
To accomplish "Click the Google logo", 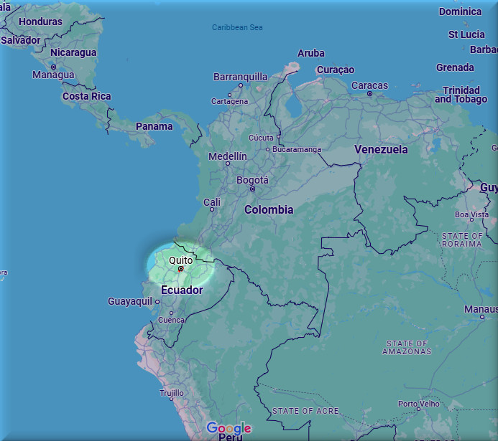I will (x=229, y=429).
